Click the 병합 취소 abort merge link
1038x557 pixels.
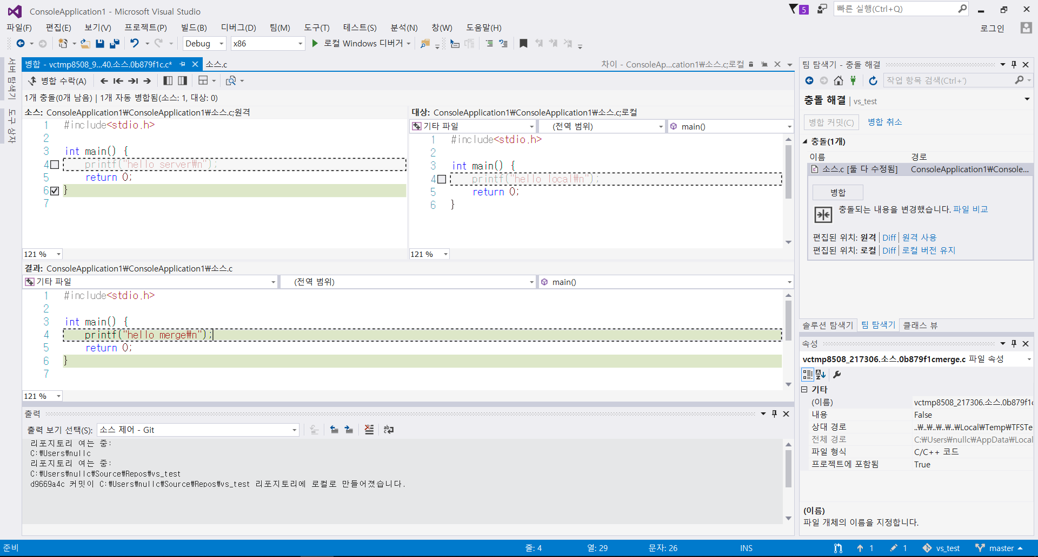(884, 122)
